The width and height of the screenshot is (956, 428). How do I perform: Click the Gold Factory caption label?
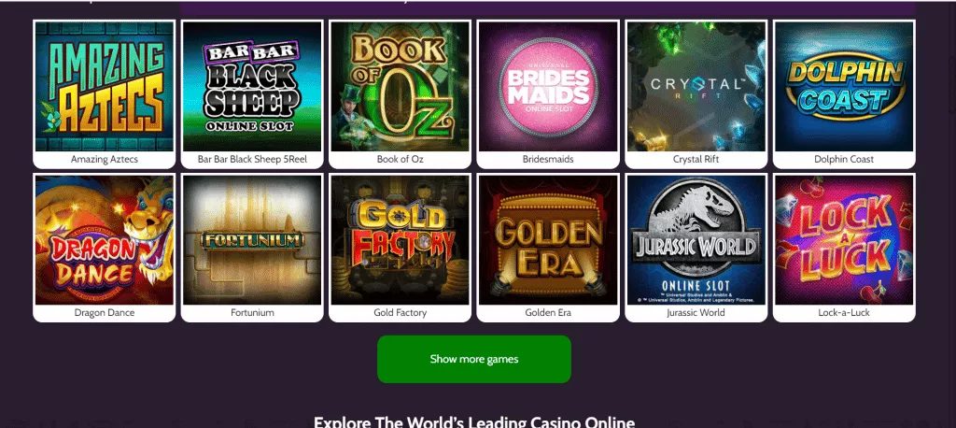[x=400, y=313]
